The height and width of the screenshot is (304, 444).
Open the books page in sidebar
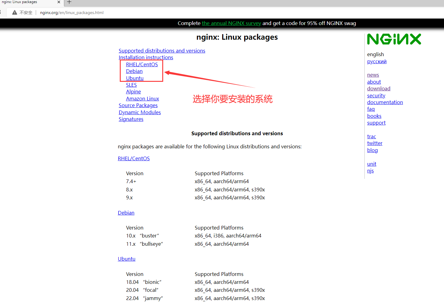click(374, 116)
